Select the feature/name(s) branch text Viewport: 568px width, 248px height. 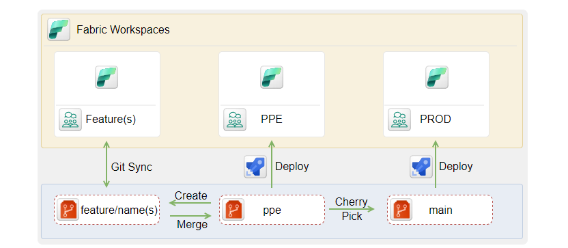(x=119, y=210)
